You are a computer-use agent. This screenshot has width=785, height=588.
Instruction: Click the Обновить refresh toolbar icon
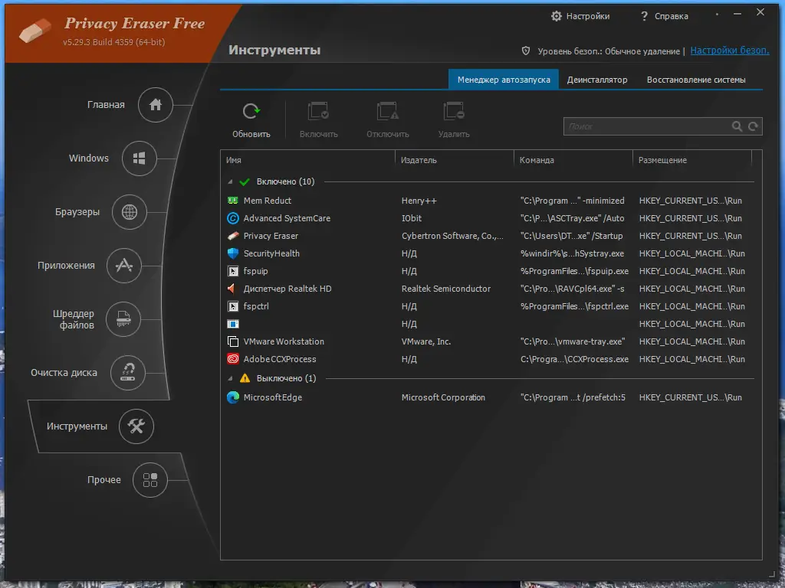pyautogui.click(x=251, y=111)
